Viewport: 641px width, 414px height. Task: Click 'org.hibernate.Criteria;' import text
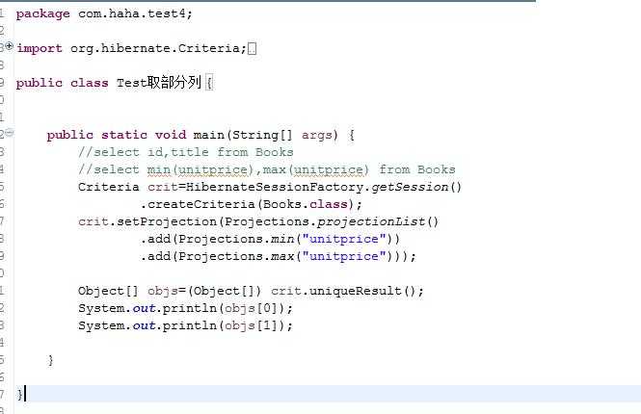pyautogui.click(x=158, y=48)
